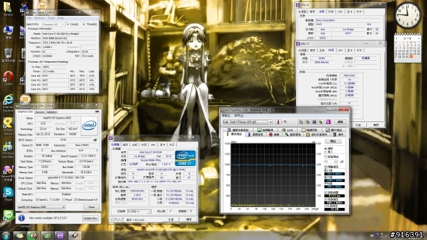Select the purple CPU-Z taskbar icon
The image size is (427, 240).
61,235
